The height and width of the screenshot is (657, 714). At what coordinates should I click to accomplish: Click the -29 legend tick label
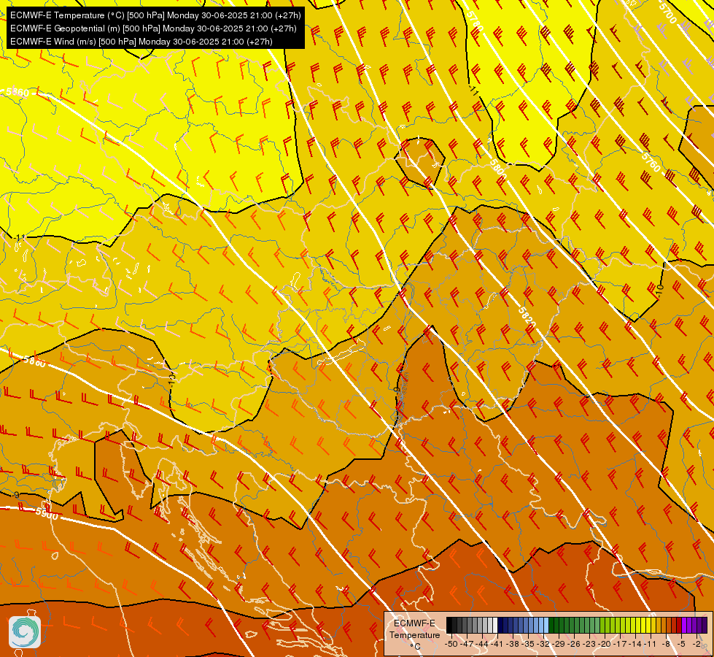coord(559,644)
